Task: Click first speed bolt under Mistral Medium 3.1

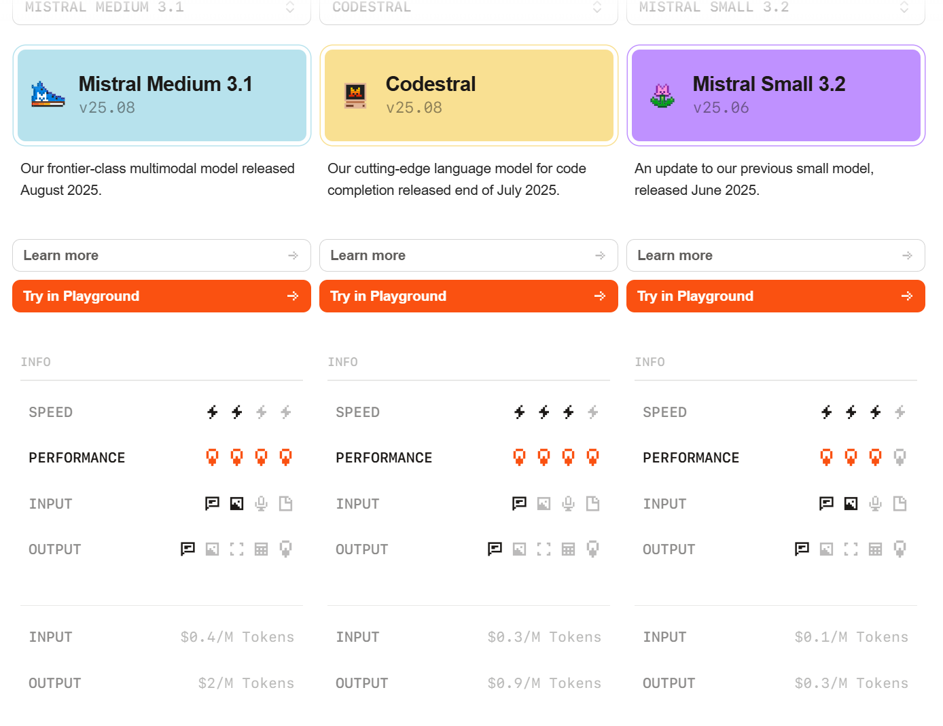Action: [212, 412]
